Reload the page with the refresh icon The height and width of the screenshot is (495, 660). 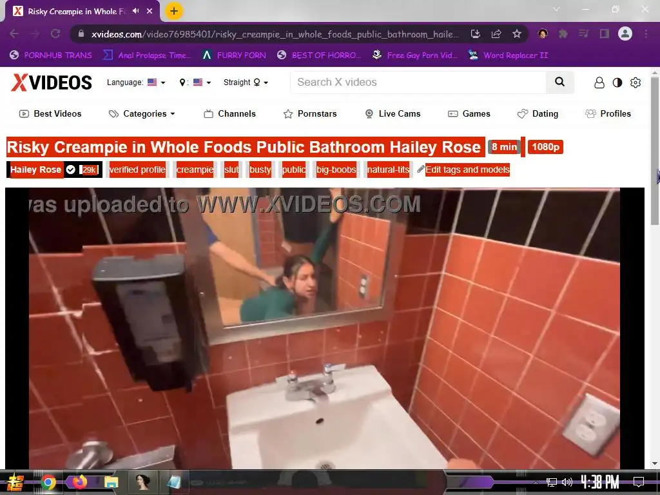click(55, 34)
